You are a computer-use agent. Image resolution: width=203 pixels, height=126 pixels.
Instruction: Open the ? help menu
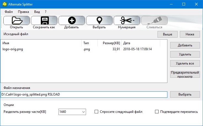click(x=46, y=12)
